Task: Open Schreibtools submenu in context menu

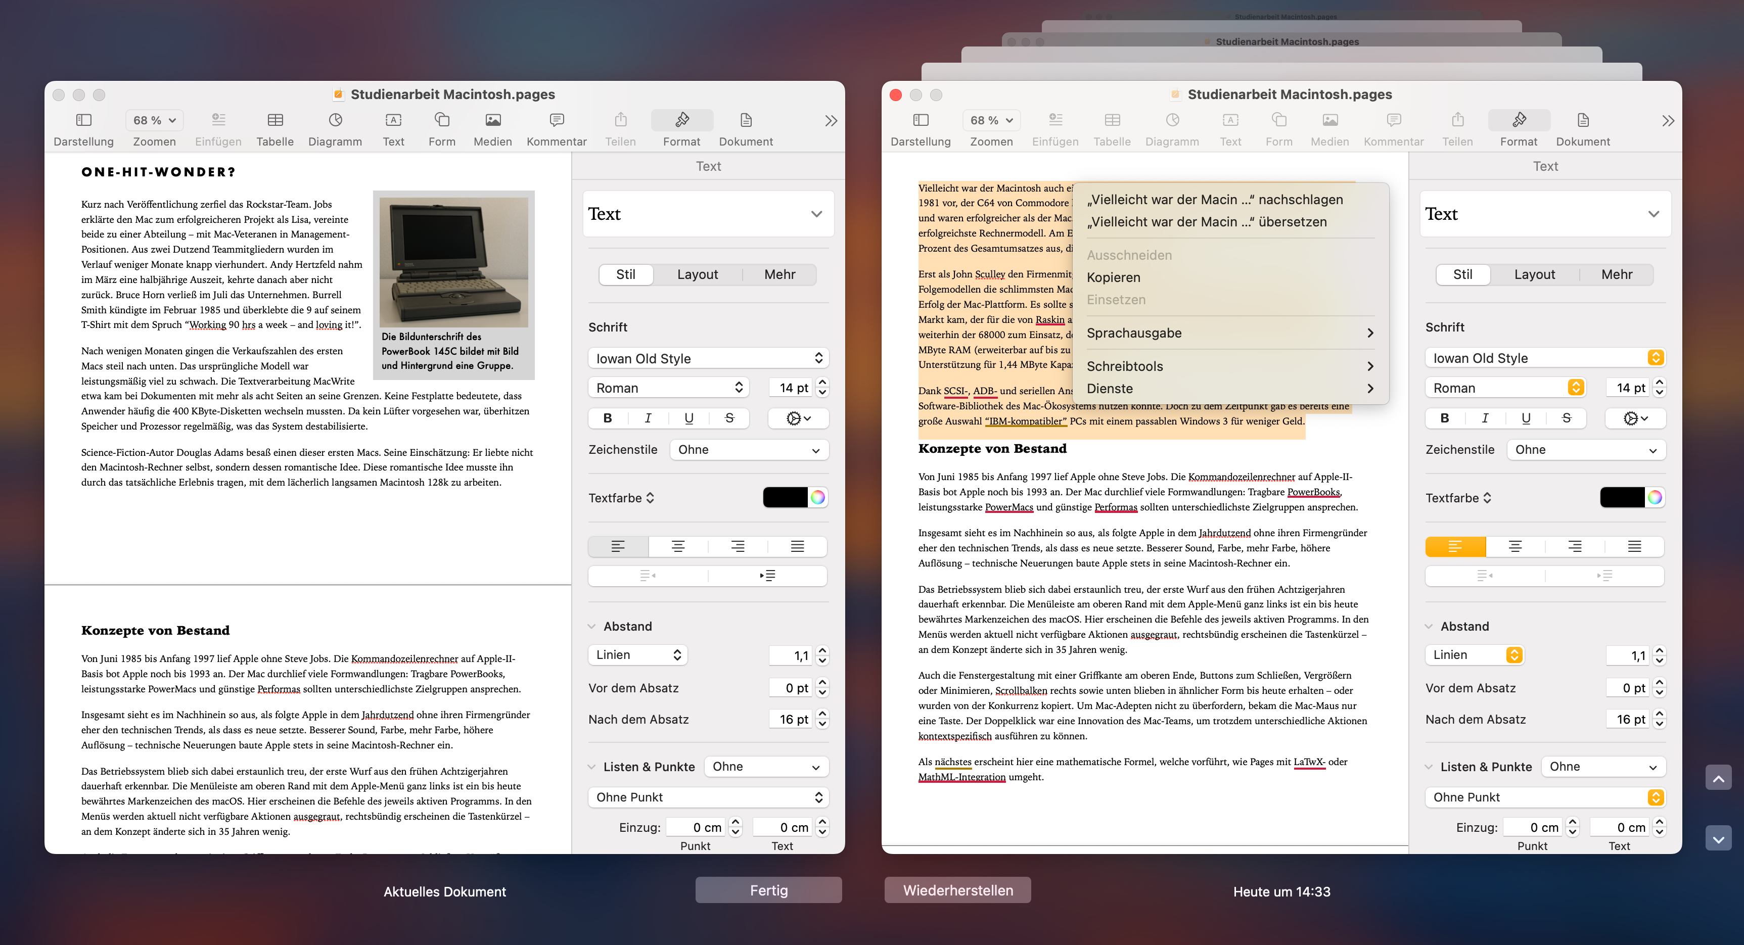Action: click(x=1230, y=366)
